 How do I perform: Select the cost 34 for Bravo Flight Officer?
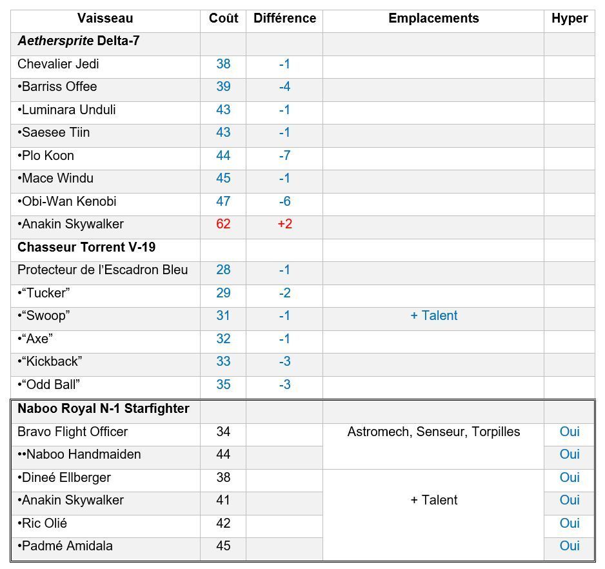[223, 432]
